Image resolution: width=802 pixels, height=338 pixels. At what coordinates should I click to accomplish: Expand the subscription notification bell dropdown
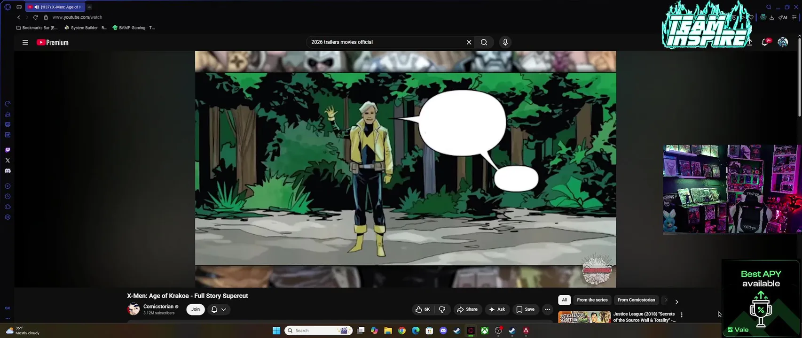(219, 309)
